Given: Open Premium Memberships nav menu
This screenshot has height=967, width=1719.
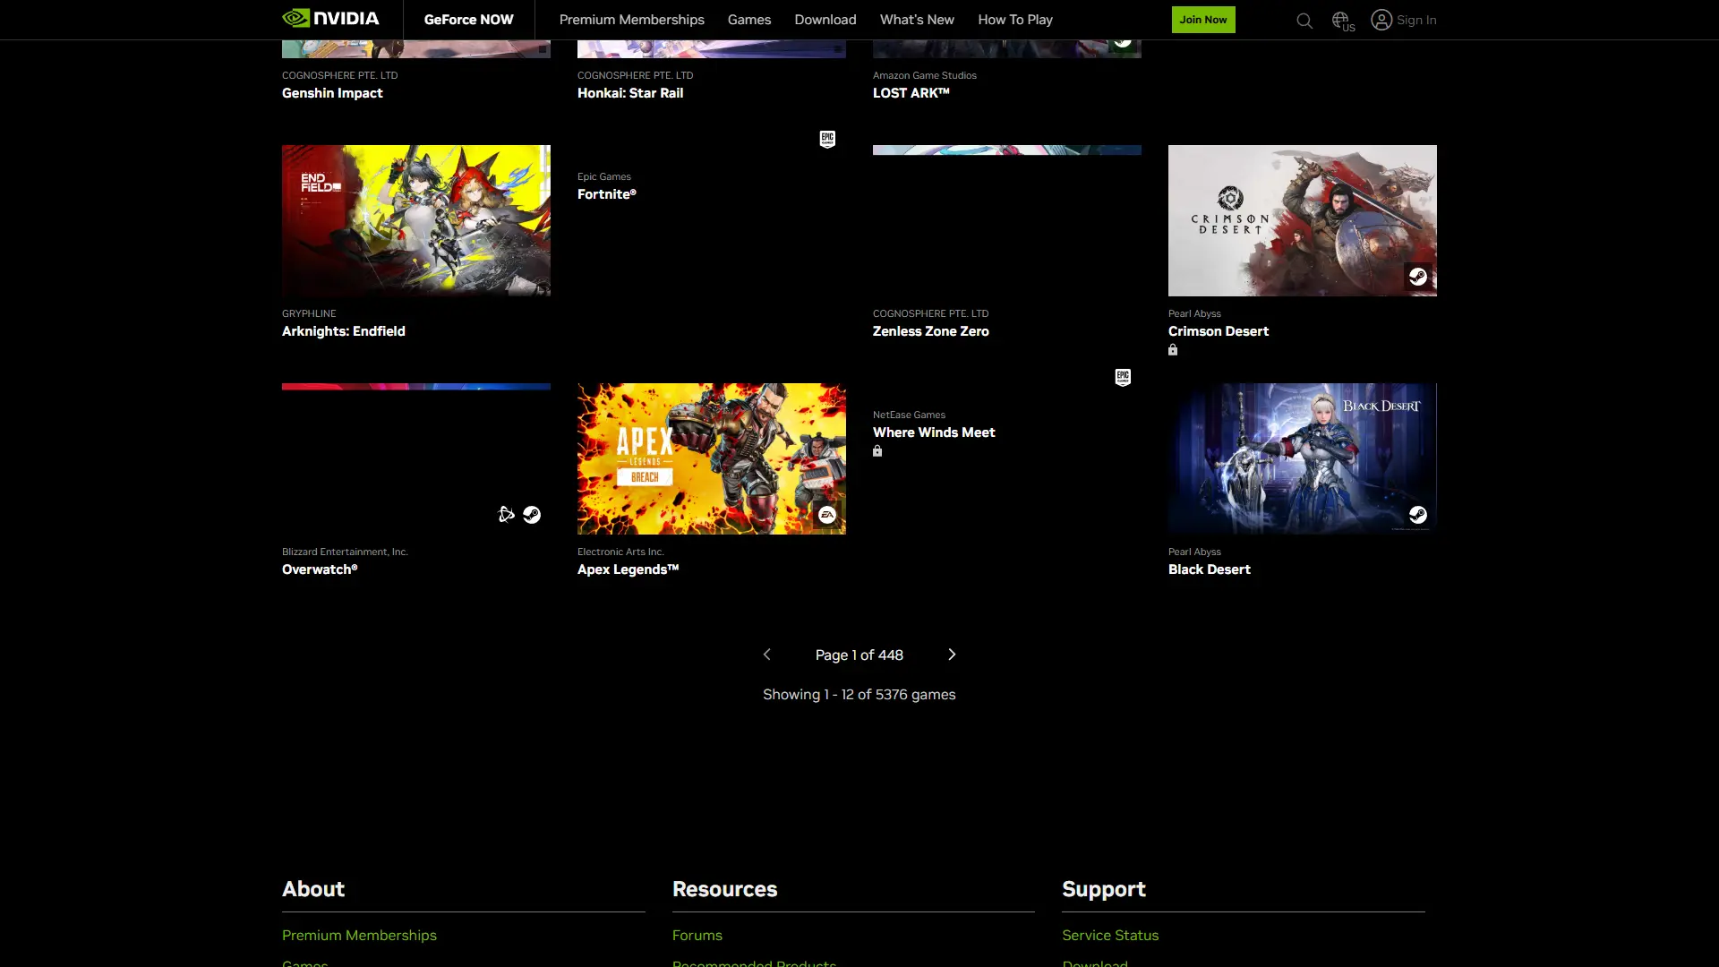Looking at the screenshot, I should 631,20.
